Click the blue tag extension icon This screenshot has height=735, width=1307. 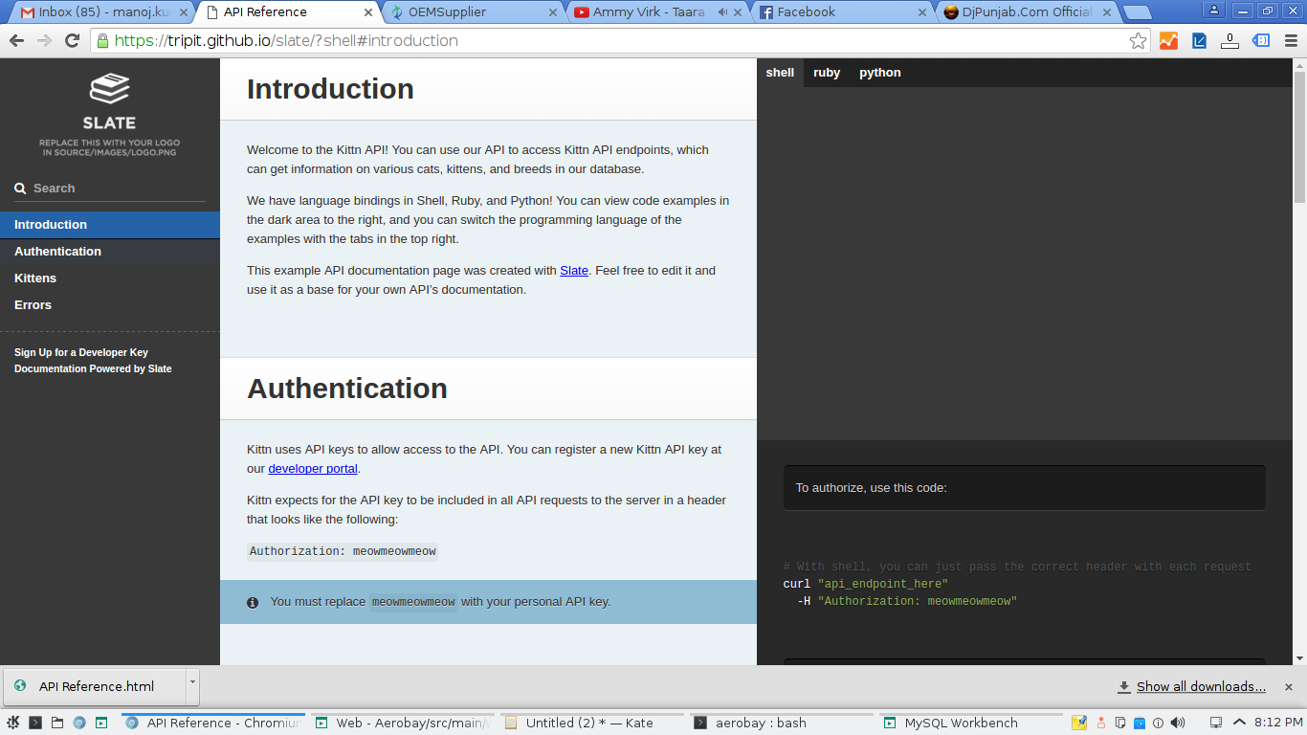click(1261, 40)
